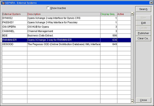Select the PASSKEY row
The image size is (154, 106).
66,22
